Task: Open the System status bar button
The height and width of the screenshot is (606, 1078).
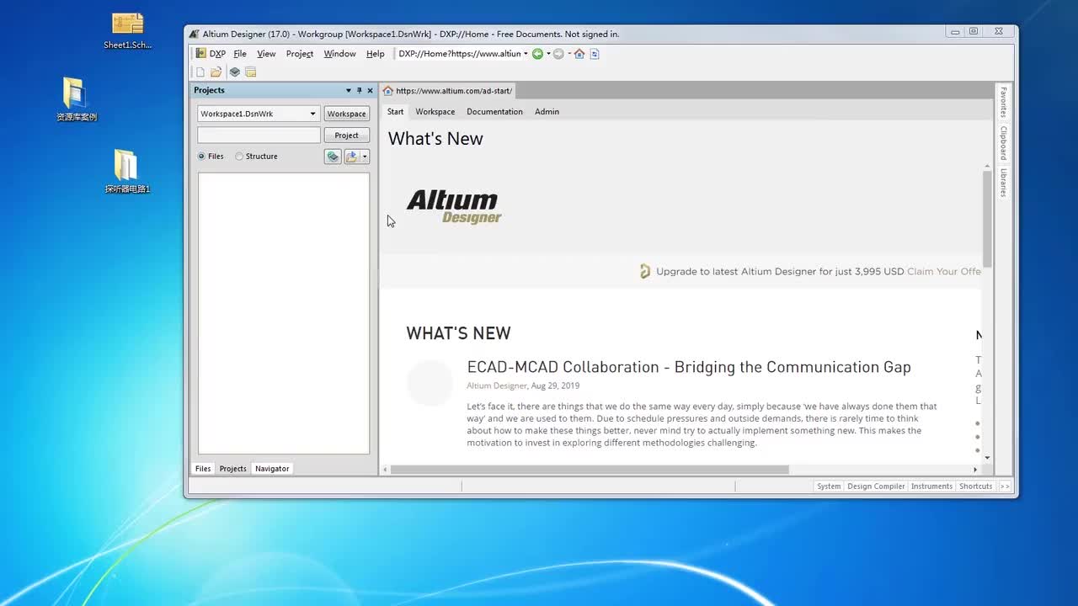Action: click(x=829, y=486)
